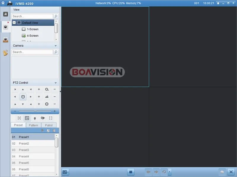This screenshot has width=237, height=177.
Task: Focus the View search input field
Action: 32,16
